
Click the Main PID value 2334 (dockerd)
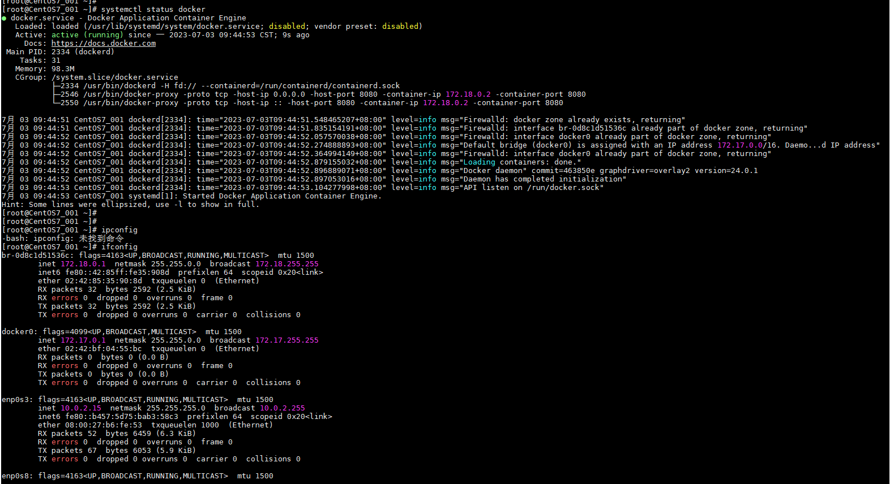83,52
